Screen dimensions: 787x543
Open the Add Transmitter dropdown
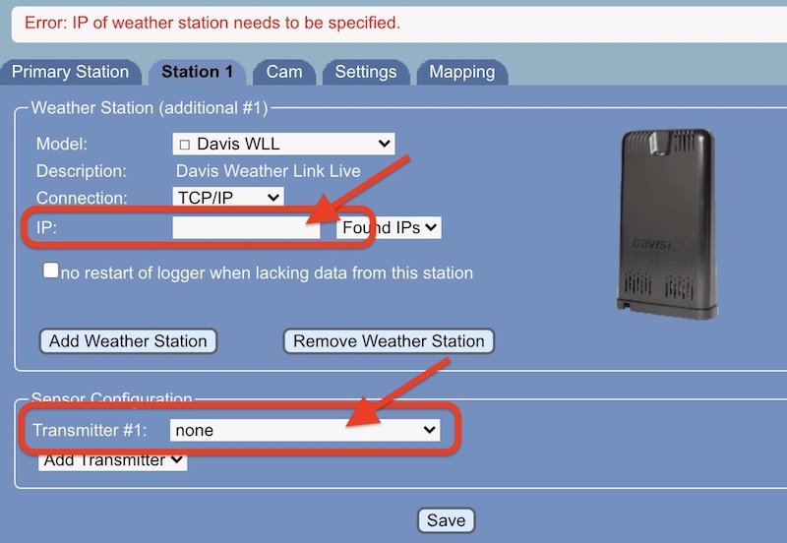112,459
